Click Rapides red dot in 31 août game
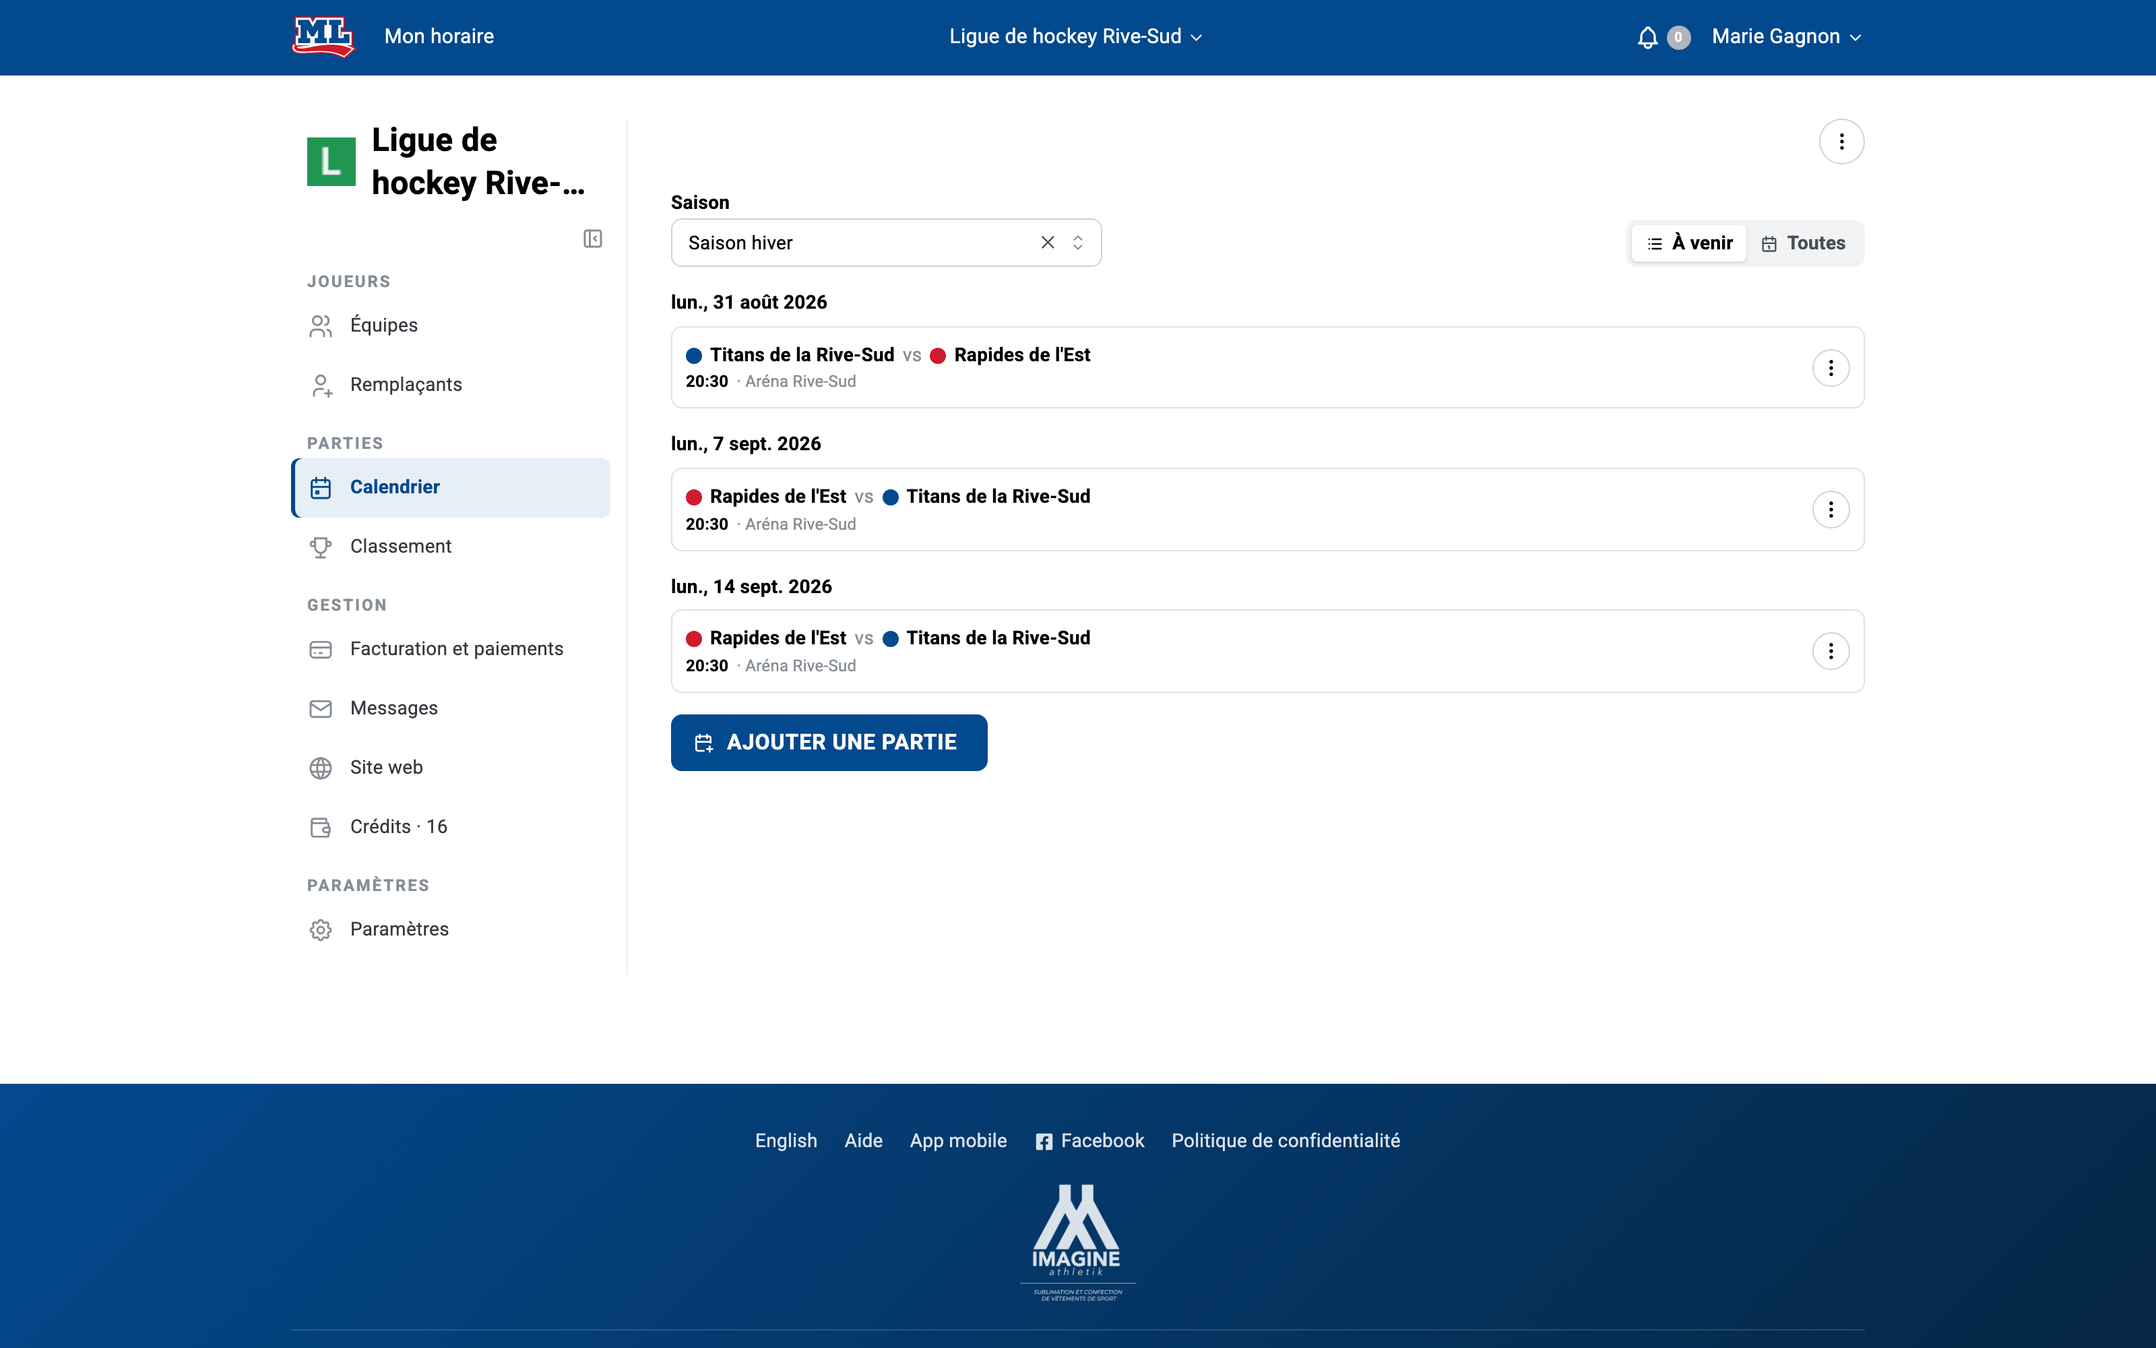This screenshot has height=1348, width=2156. 937,356
